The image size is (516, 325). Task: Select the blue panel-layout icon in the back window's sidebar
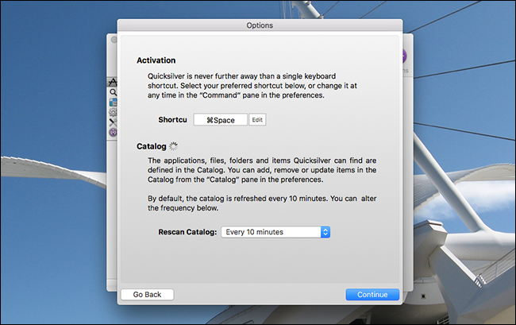click(113, 102)
